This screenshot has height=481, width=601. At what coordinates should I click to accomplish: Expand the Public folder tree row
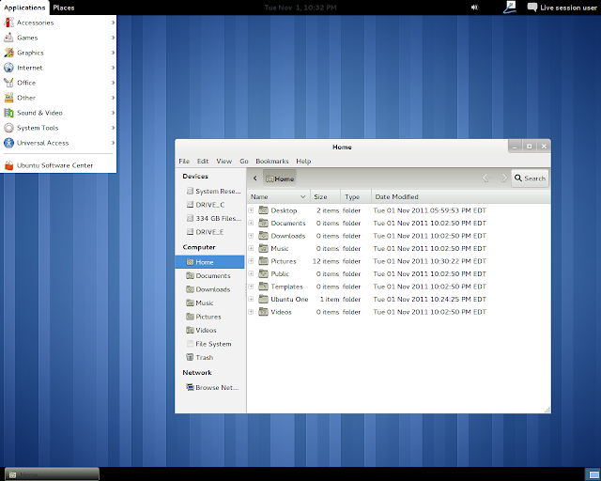251,273
